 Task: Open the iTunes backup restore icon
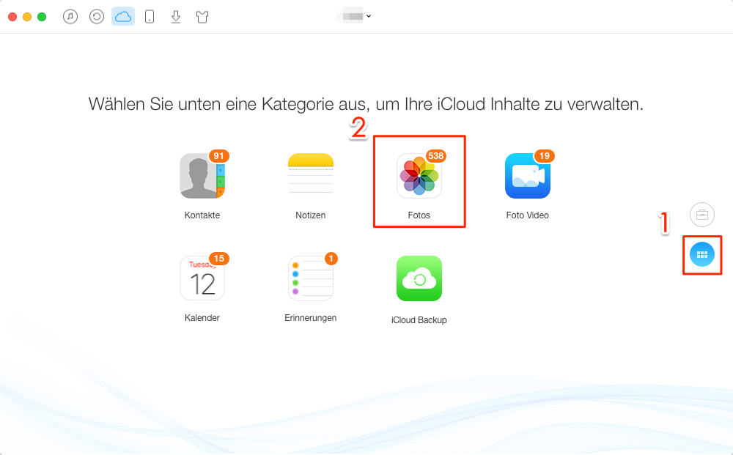tap(96, 17)
